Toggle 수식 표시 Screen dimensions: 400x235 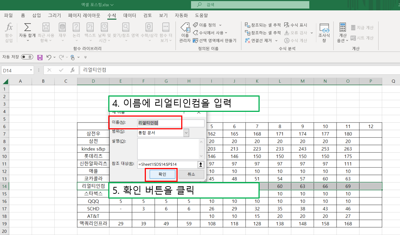coord(296,25)
